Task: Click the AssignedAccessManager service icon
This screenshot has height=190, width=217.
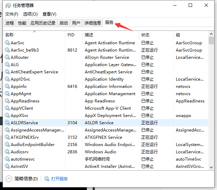Action: 7,130
